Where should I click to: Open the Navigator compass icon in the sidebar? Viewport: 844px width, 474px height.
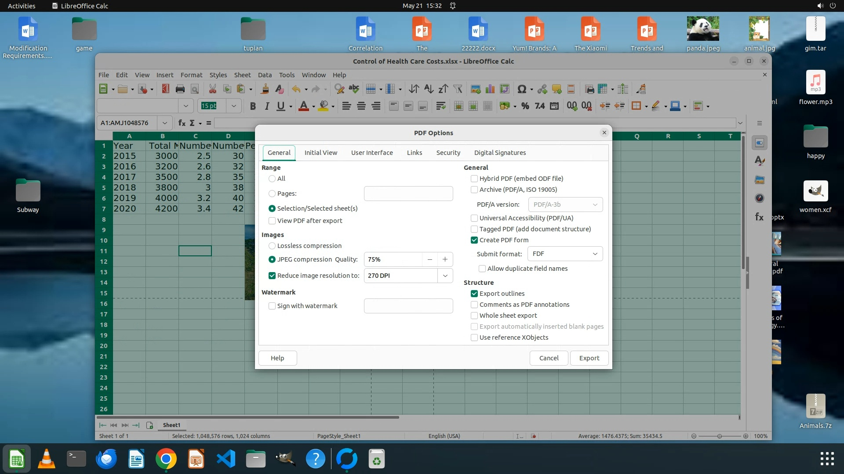(x=760, y=198)
